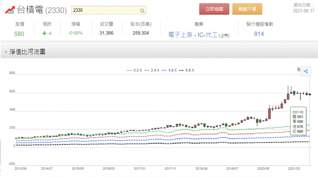The width and height of the screenshot is (318, 178).
Task: Open the 914 warrants count link
Action: 259,34
